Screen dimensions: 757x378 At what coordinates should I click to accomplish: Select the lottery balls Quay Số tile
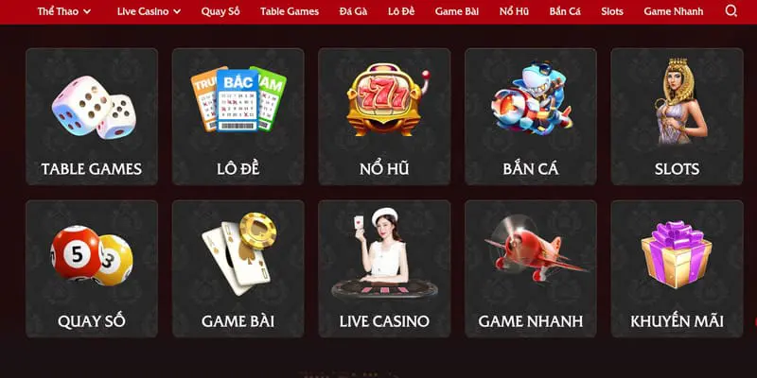[92, 268]
